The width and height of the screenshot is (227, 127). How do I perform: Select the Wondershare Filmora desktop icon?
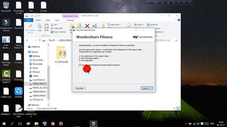(6, 25)
